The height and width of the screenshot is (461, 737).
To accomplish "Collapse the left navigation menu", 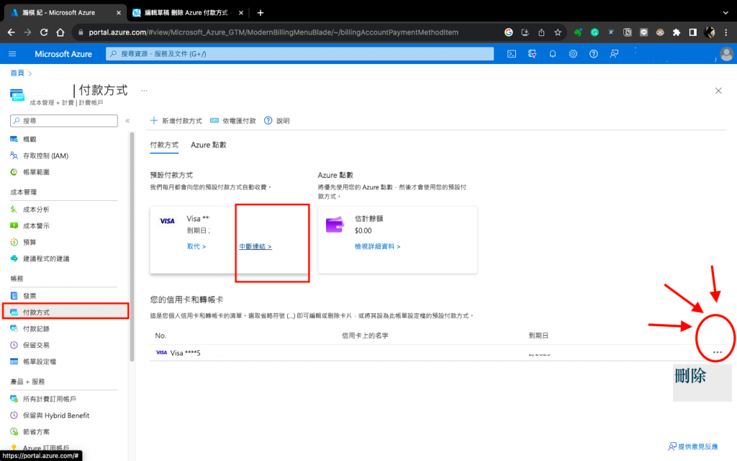I will [x=127, y=121].
